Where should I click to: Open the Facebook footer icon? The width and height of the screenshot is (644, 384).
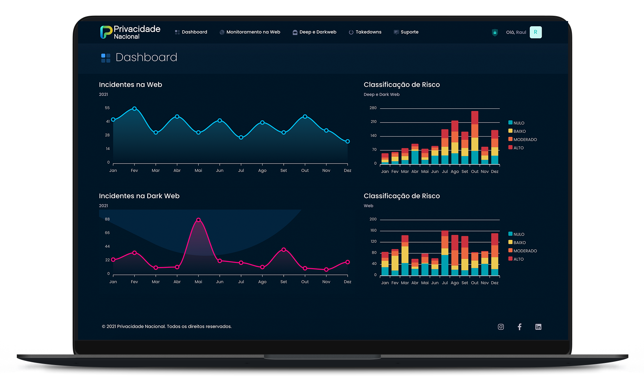520,327
